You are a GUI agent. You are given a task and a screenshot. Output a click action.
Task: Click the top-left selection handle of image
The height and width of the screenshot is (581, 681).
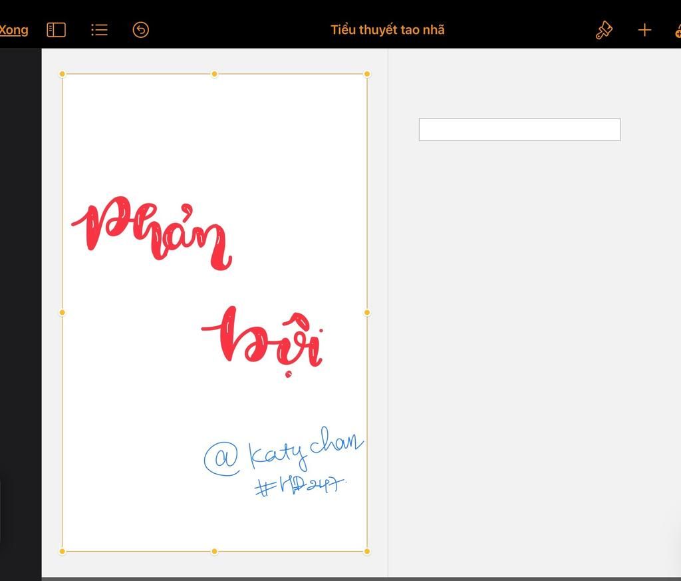[62, 74]
